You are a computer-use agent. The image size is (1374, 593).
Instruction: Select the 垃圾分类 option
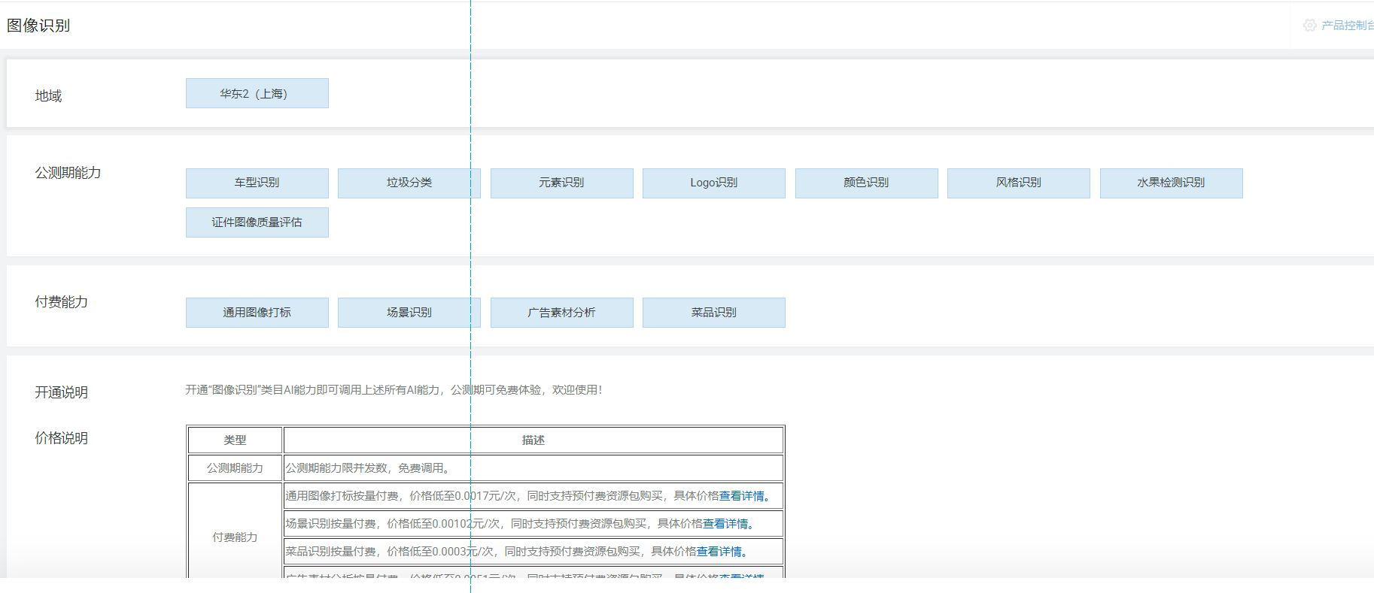(x=409, y=183)
